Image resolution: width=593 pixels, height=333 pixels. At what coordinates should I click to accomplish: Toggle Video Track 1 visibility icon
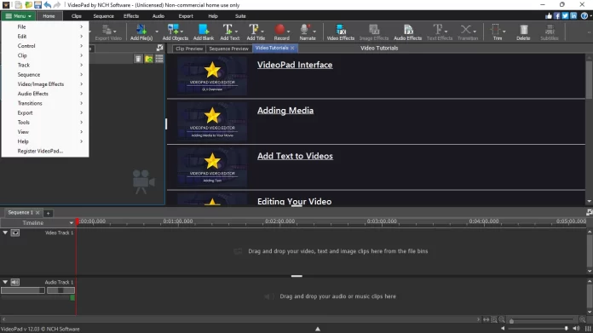[15, 233]
